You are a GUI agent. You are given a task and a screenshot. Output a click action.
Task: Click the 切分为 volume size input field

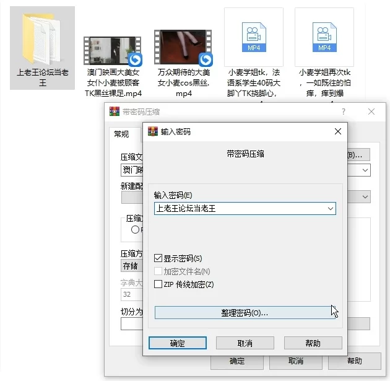(132, 324)
